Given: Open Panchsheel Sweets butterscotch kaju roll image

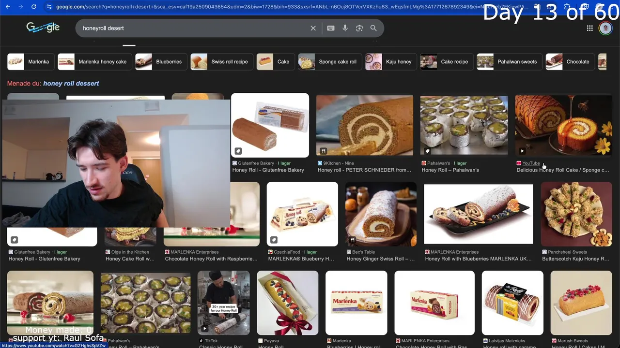Looking at the screenshot, I should click(576, 214).
